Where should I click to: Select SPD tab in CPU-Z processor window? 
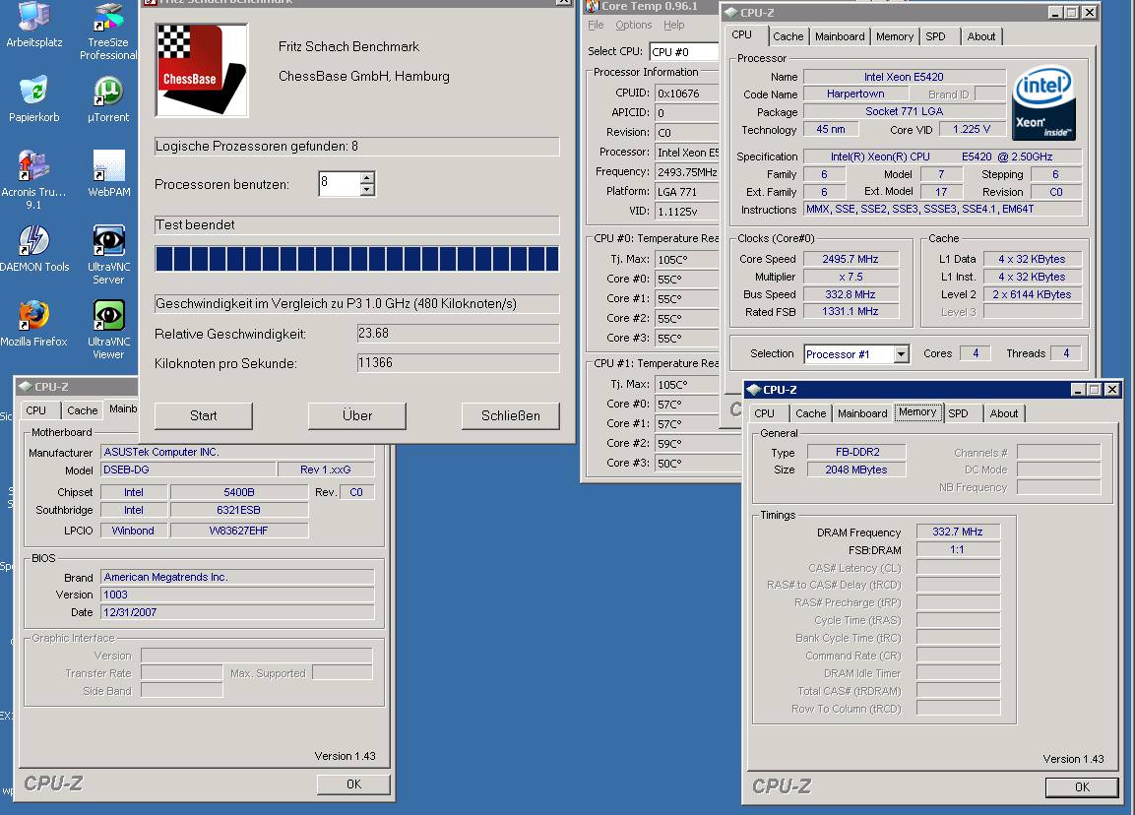coord(935,36)
